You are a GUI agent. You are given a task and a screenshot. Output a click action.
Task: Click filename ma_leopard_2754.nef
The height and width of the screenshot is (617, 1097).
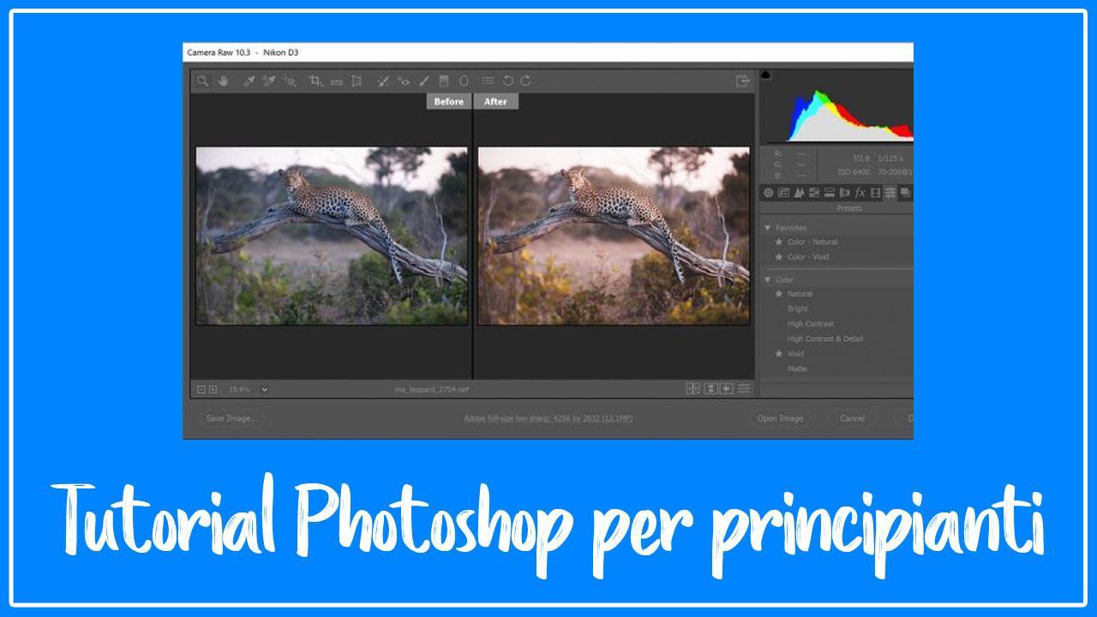tap(432, 390)
